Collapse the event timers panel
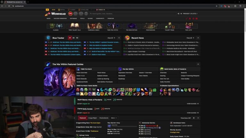Image resolution: width=246 pixels, height=138 pixels. [198, 118]
